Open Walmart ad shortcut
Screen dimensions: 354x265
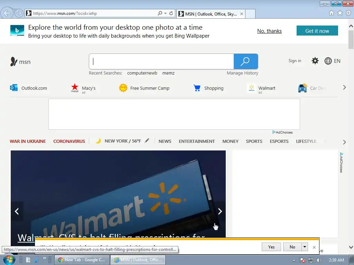(x=261, y=89)
